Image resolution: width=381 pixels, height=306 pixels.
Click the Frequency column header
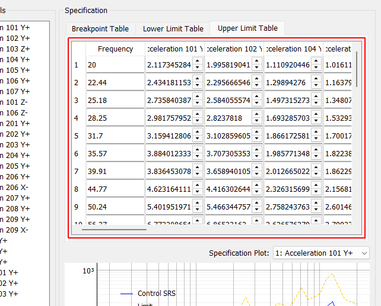pyautogui.click(x=115, y=49)
